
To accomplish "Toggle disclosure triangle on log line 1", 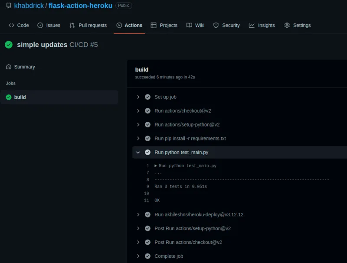I will (156, 166).
